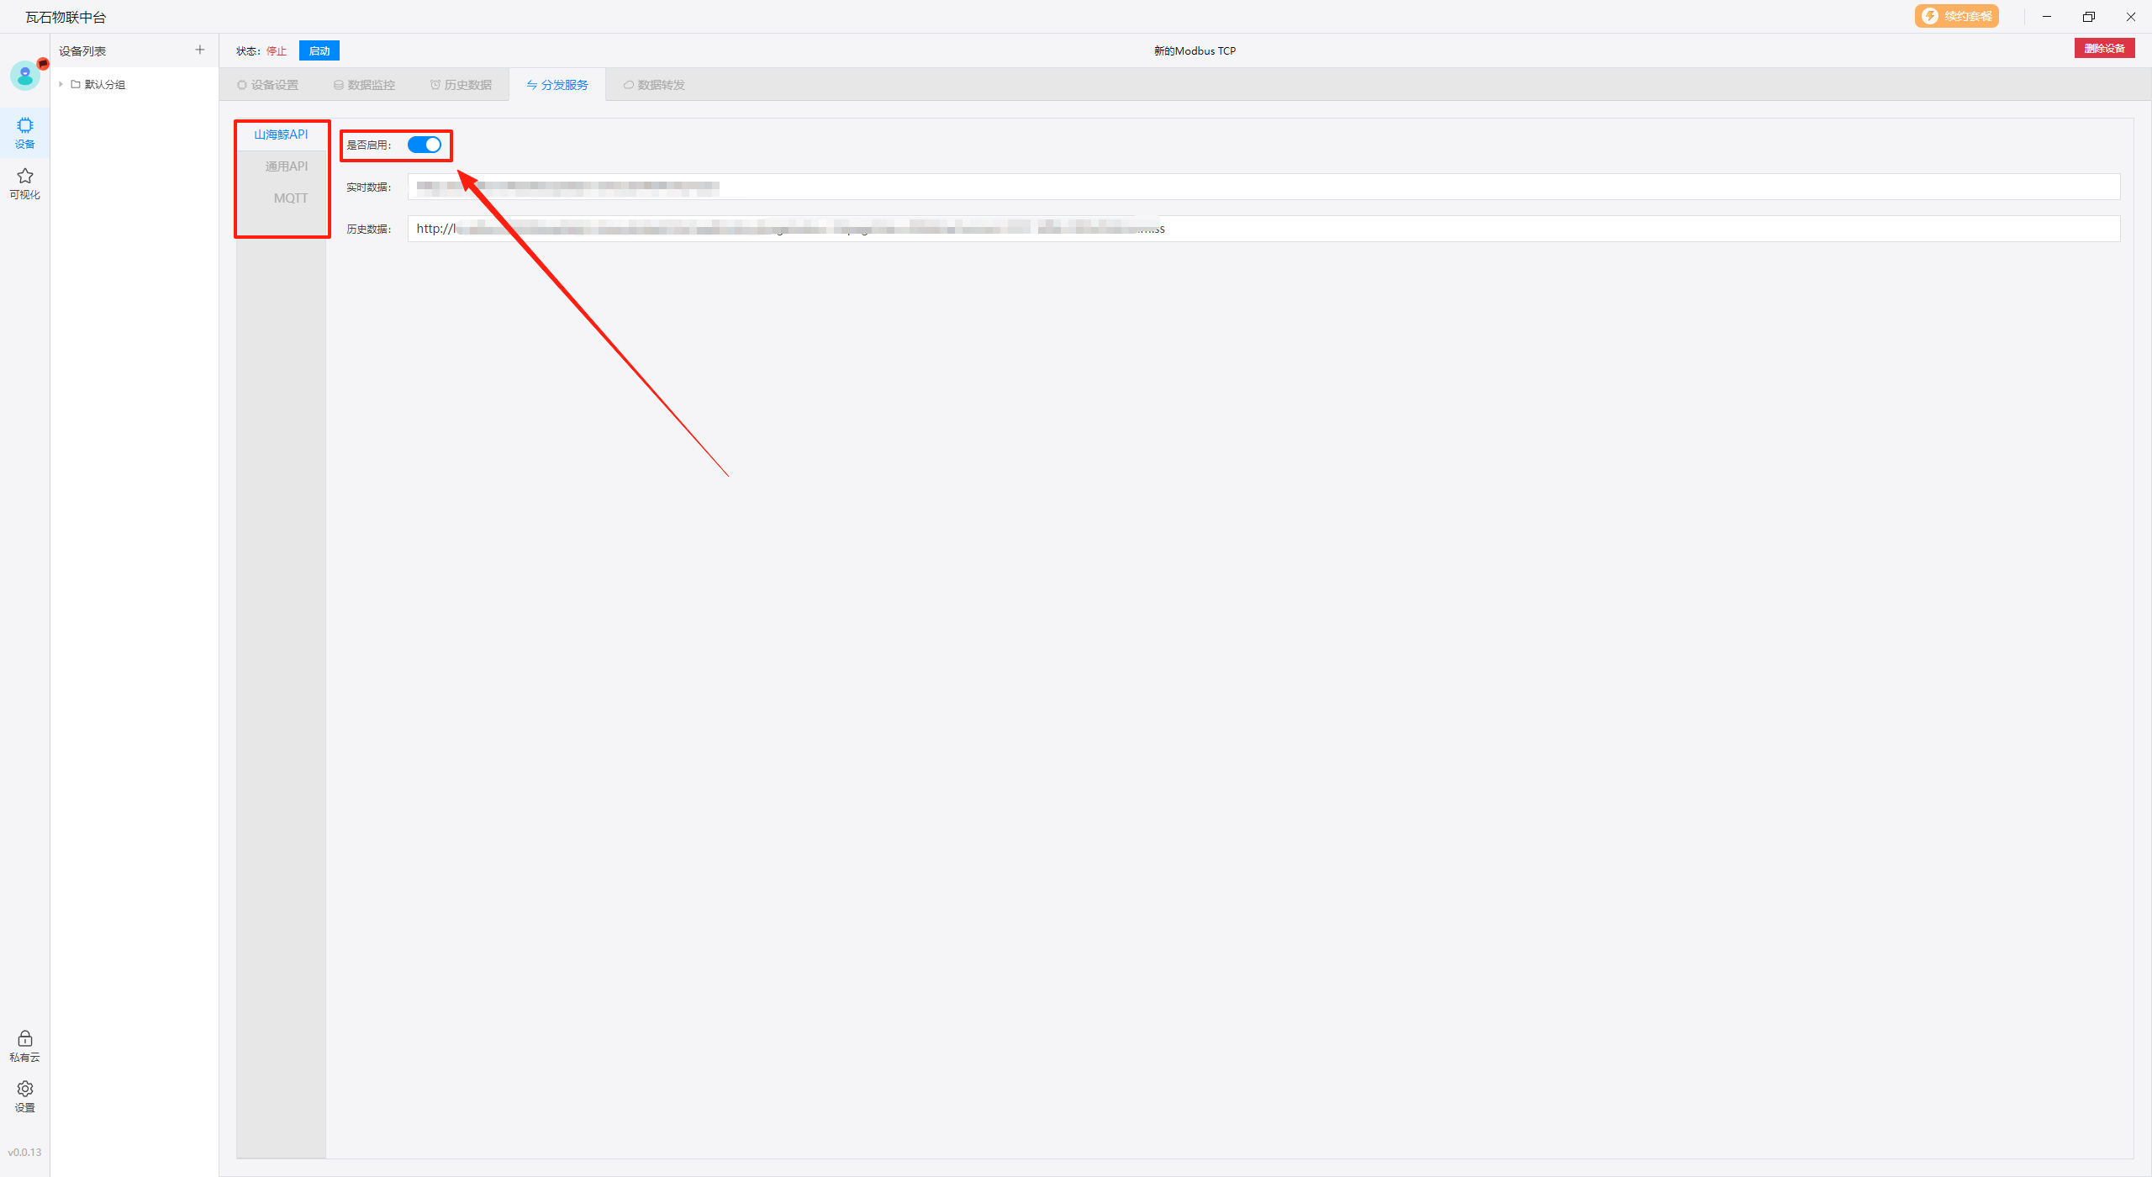Select the MQTT side tab
Viewport: 2152px width, 1177px height.
coord(290,198)
